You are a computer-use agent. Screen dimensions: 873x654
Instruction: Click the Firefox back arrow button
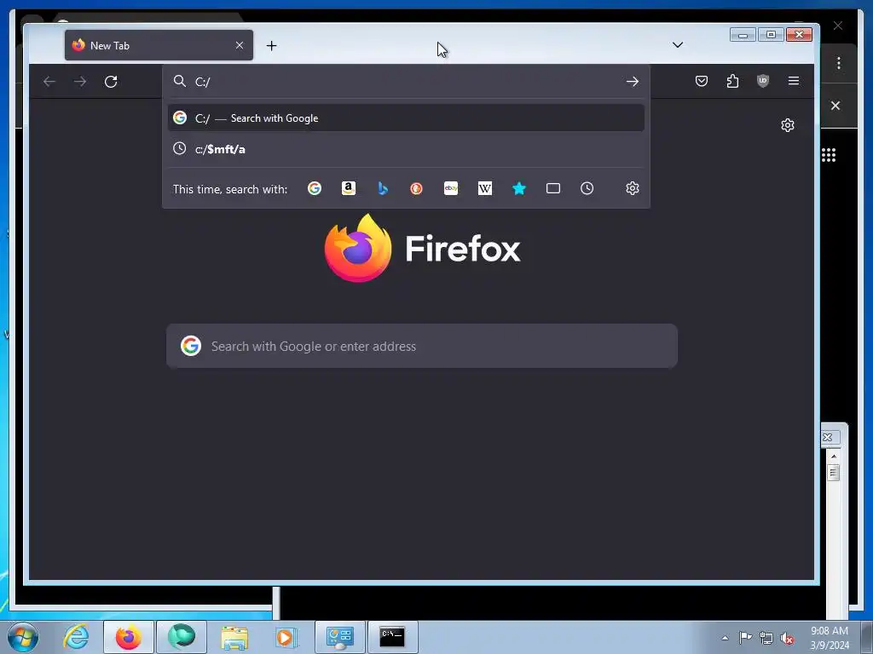coord(49,82)
